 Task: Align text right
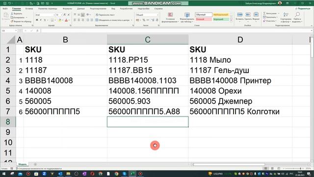point(82,20)
